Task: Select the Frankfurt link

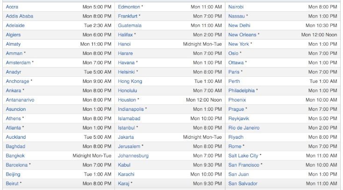Action: pyautogui.click(x=127, y=16)
